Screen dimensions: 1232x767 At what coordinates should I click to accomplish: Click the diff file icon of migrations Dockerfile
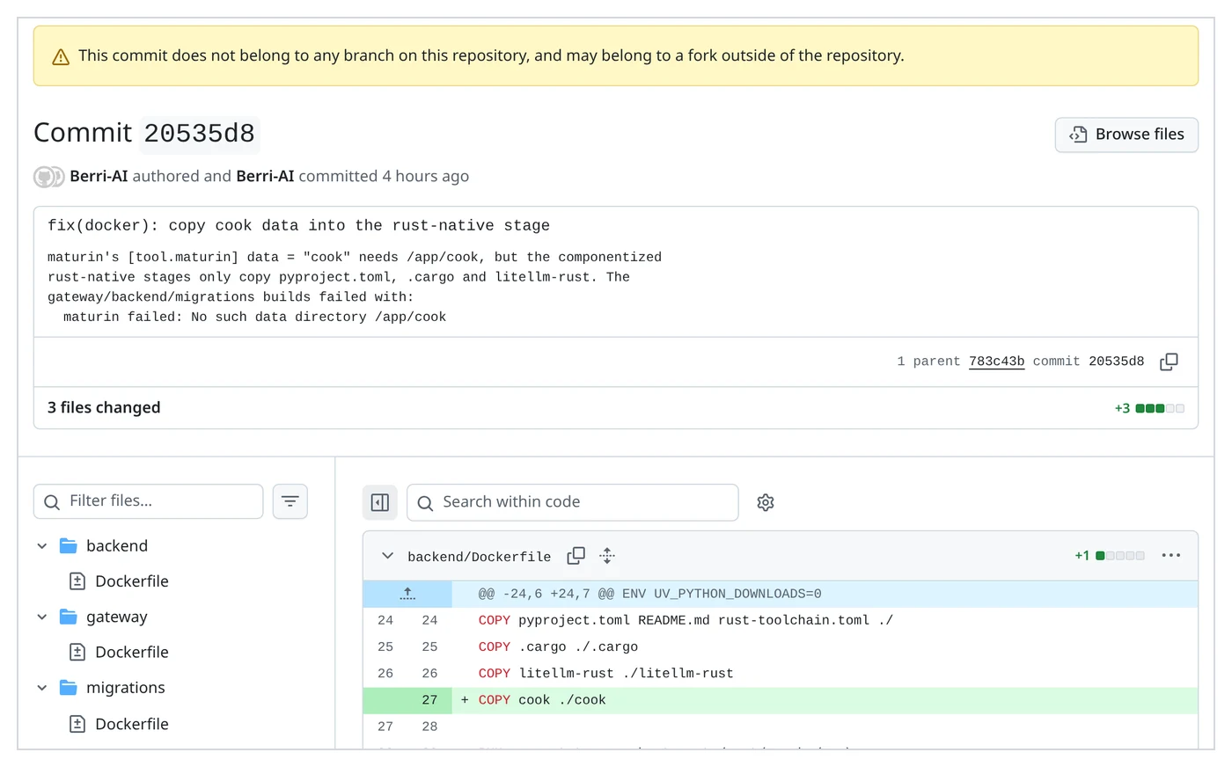77,724
